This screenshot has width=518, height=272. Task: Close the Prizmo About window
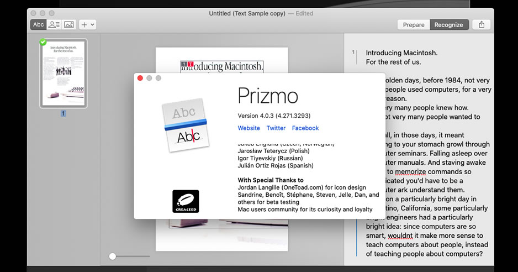click(x=140, y=78)
